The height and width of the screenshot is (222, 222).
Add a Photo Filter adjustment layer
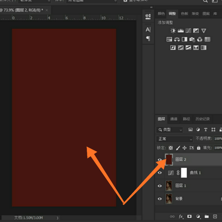click(x=192, y=39)
